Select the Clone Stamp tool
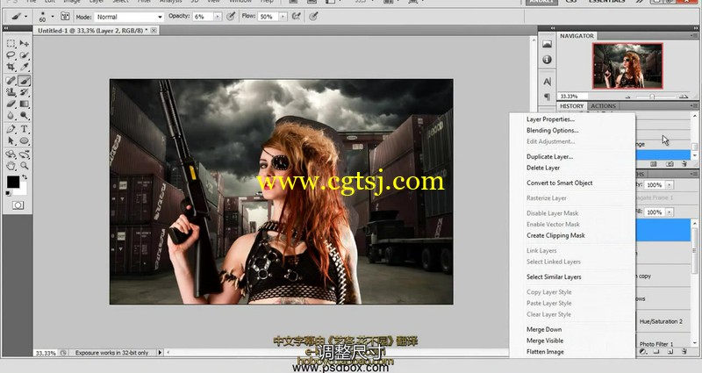Screen dimensions: 702x373 click(x=11, y=92)
